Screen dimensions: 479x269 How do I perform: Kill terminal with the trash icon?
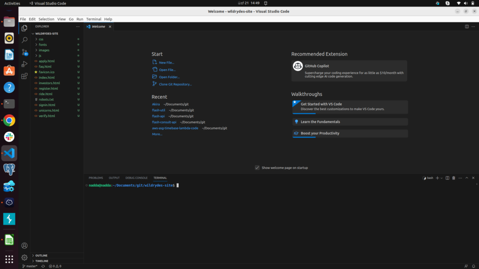(453, 178)
